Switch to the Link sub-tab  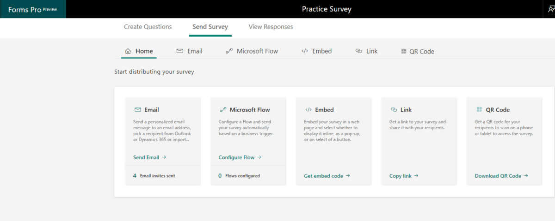point(366,51)
